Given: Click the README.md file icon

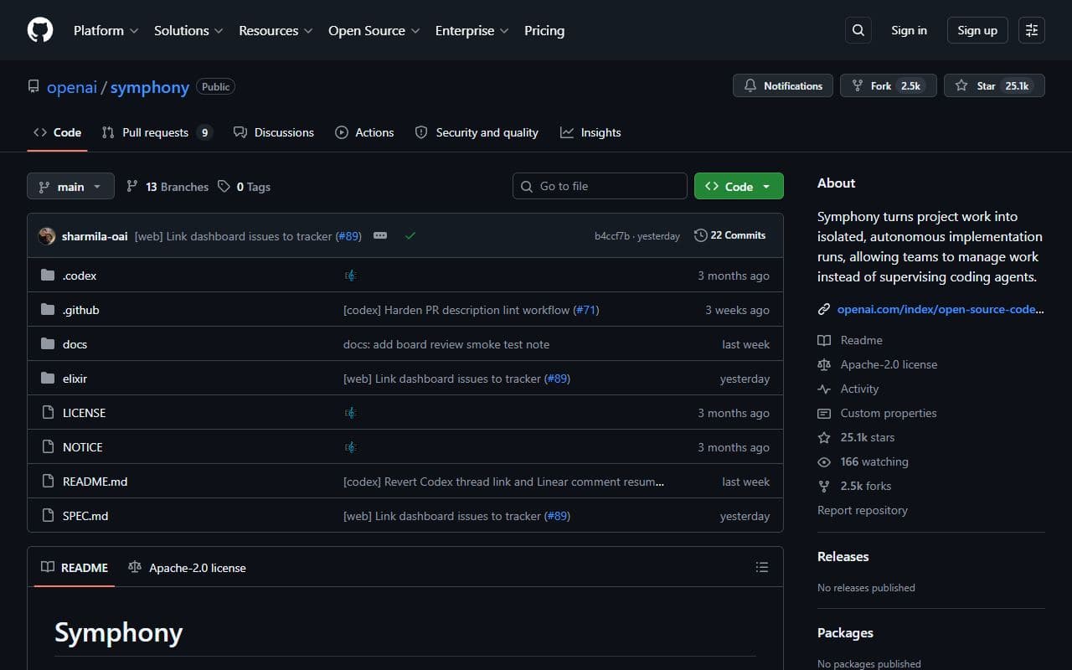Looking at the screenshot, I should click(48, 482).
